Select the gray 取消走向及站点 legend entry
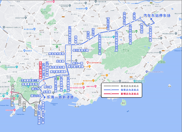Screen dimensions: 182x132 click(x=121, y=86)
